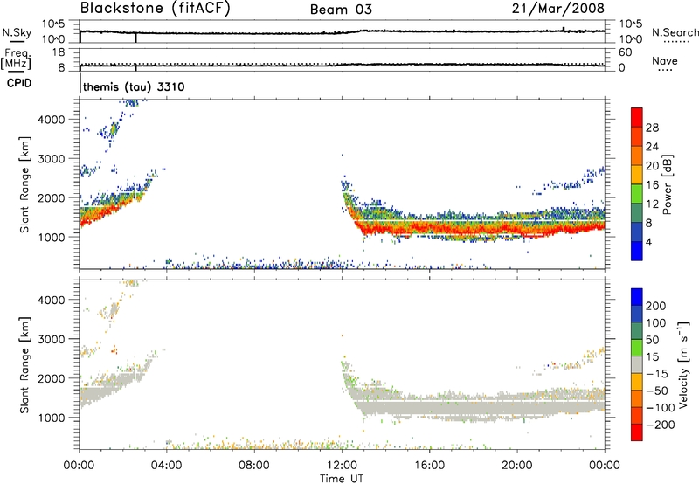699x484 pixels.
Task: Click the "Freq. [MHz]" axis label
Action: click(16, 59)
